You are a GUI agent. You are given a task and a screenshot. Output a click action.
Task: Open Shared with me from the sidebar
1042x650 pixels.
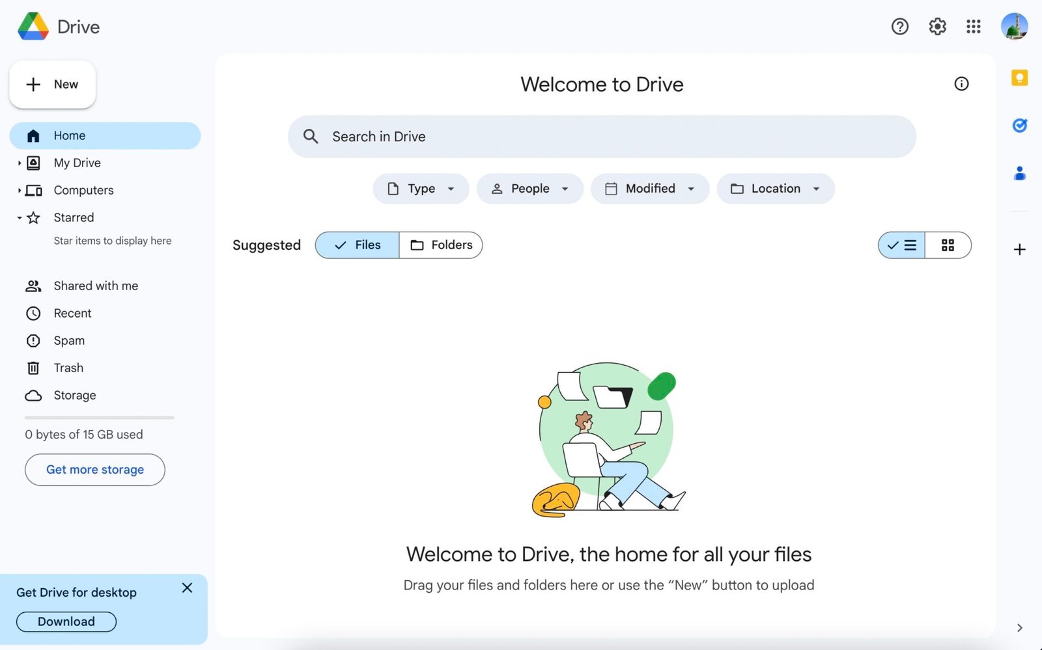(95, 286)
